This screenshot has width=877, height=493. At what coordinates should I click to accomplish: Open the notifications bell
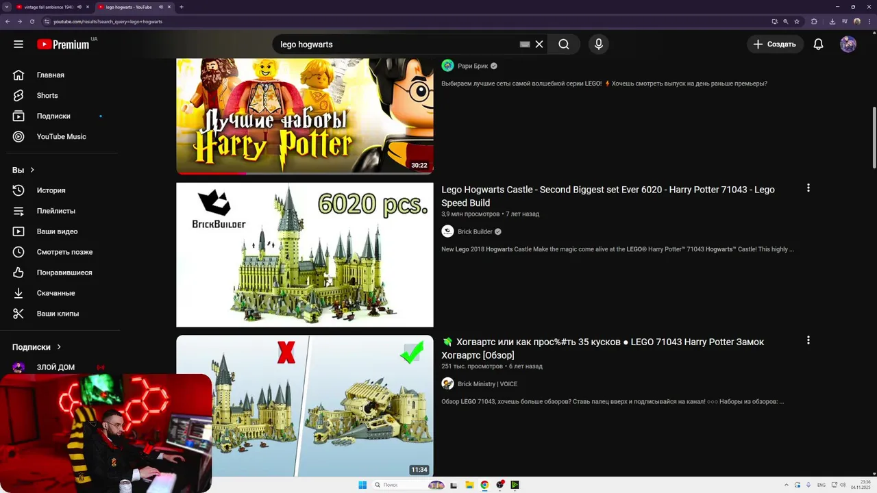pos(818,45)
